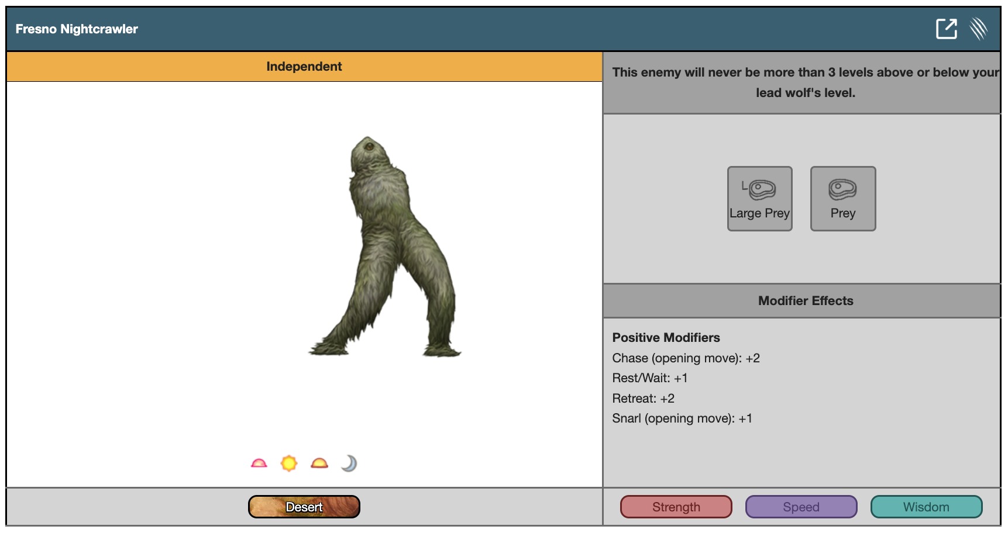Choose the red Strength stat button

tap(676, 507)
